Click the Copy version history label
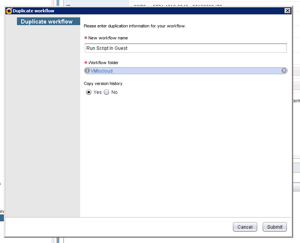 click(103, 83)
